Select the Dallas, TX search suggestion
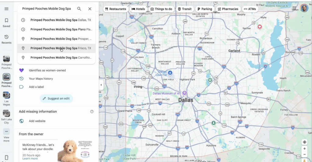312x162 pixels. tap(57, 20)
